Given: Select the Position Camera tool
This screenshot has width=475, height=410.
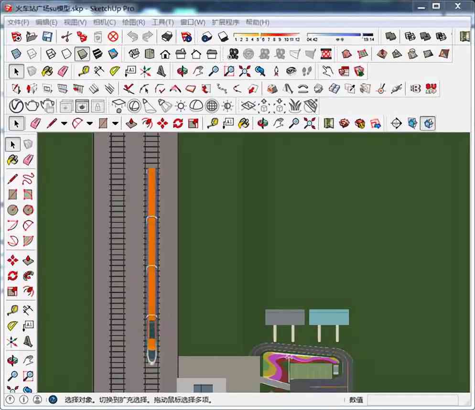Looking at the screenshot, I should [x=276, y=72].
